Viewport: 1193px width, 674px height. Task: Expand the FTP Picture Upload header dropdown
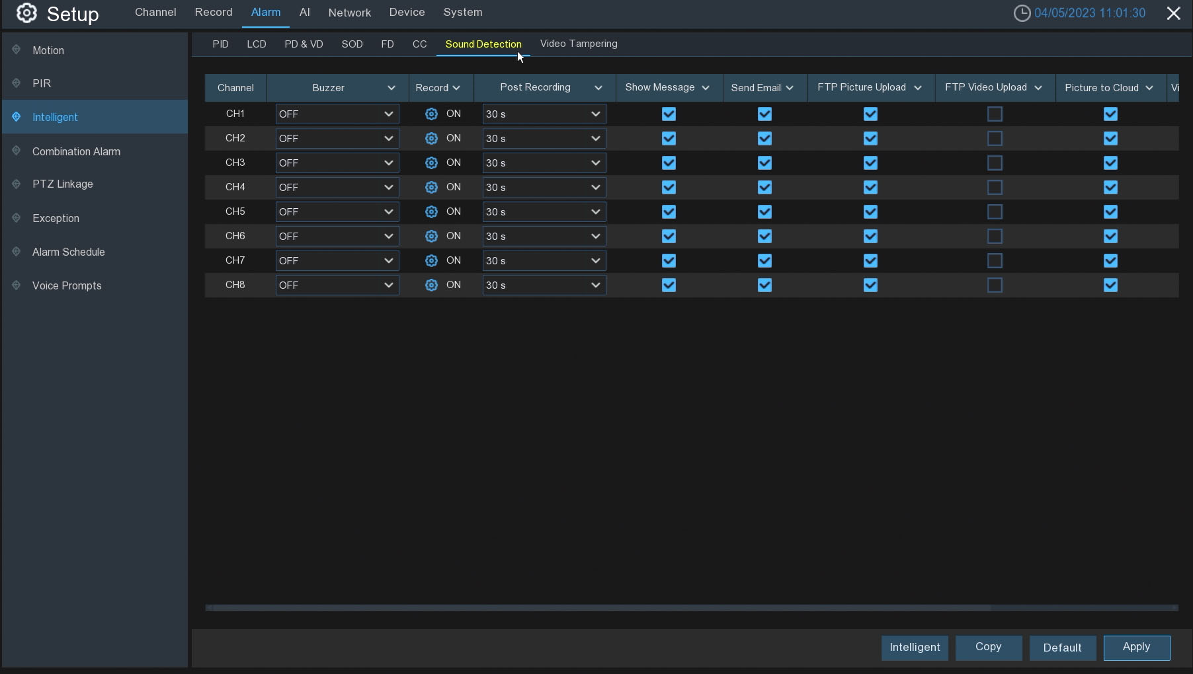point(917,88)
